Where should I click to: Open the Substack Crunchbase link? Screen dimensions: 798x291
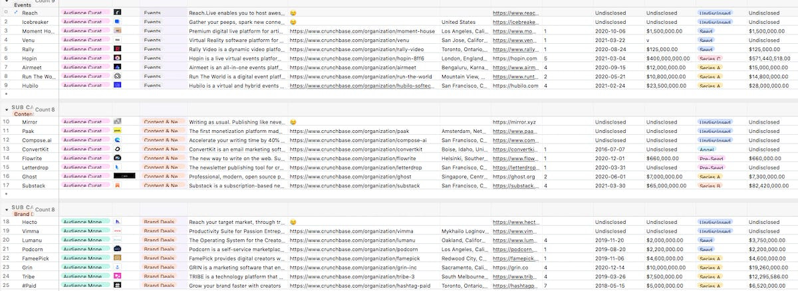pos(356,185)
